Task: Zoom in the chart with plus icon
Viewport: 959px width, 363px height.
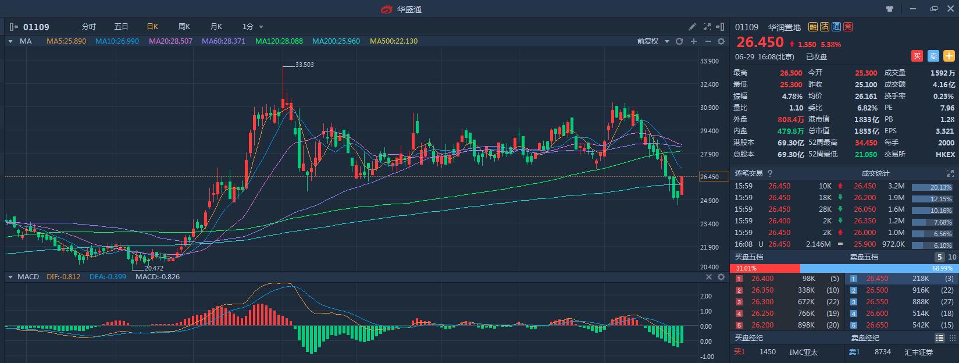Action: click(x=694, y=41)
